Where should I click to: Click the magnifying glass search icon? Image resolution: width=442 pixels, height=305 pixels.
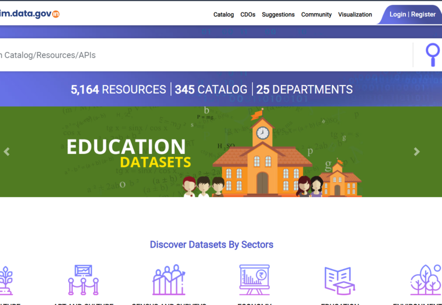[432, 54]
